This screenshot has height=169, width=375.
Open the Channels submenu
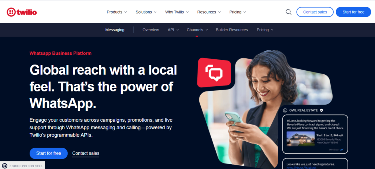pos(197,30)
